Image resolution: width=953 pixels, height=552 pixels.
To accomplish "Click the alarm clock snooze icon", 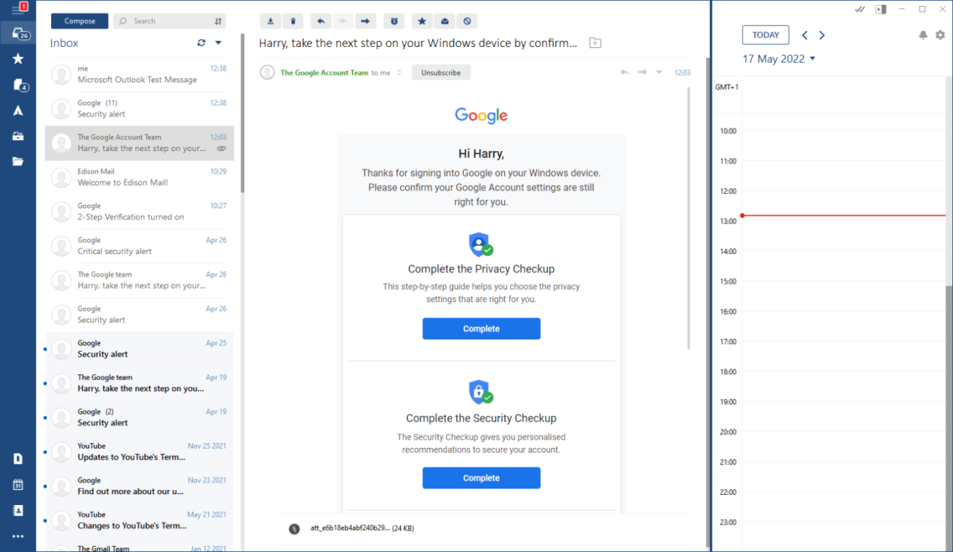I will (x=394, y=21).
